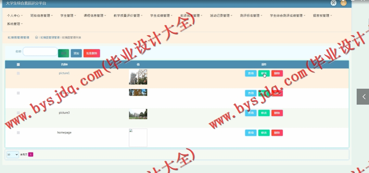
Task: Toggle the select-all checkbox in the table header
Action: pos(19,64)
